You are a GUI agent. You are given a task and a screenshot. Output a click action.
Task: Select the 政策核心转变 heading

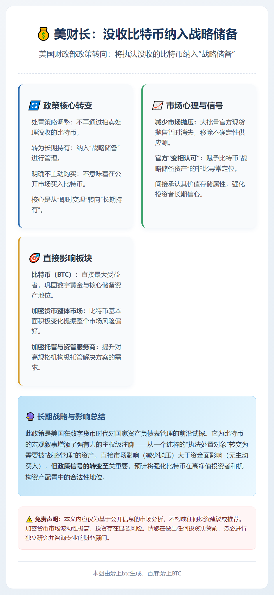click(68, 106)
